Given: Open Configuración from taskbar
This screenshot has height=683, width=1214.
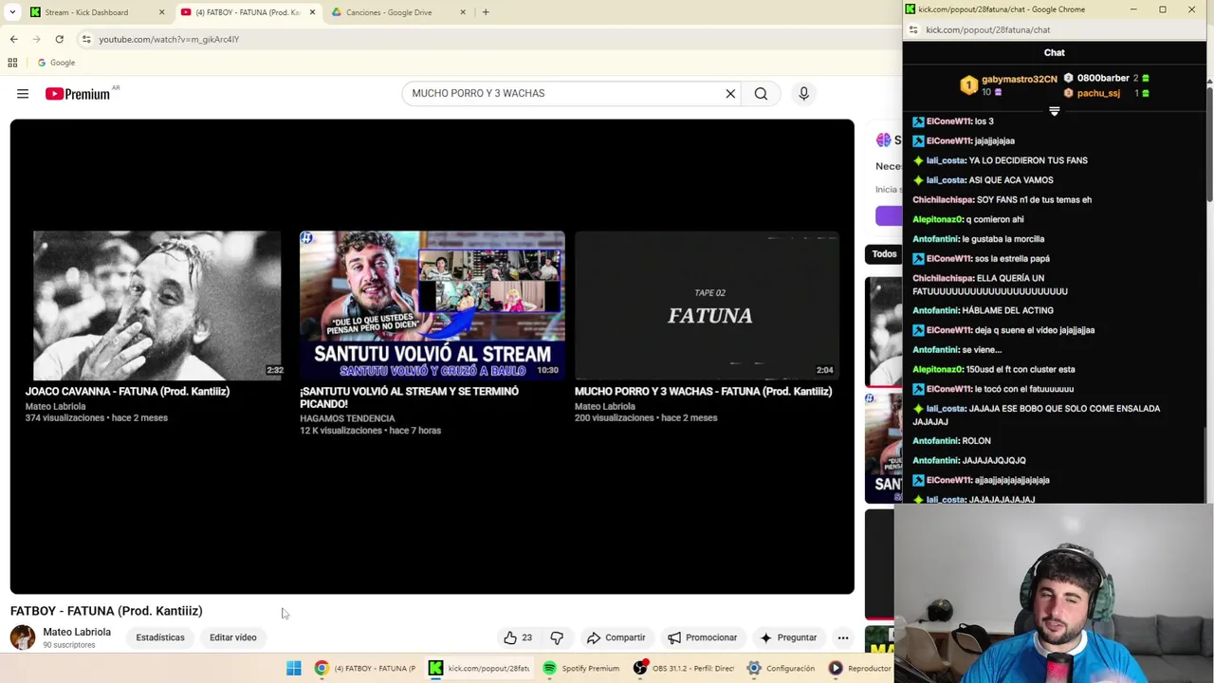Looking at the screenshot, I should pyautogui.click(x=782, y=668).
